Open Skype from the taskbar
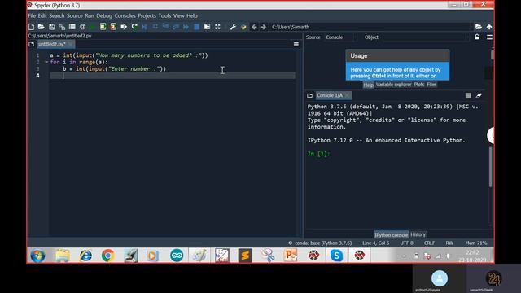Image resolution: width=521 pixels, height=293 pixels. 336,256
